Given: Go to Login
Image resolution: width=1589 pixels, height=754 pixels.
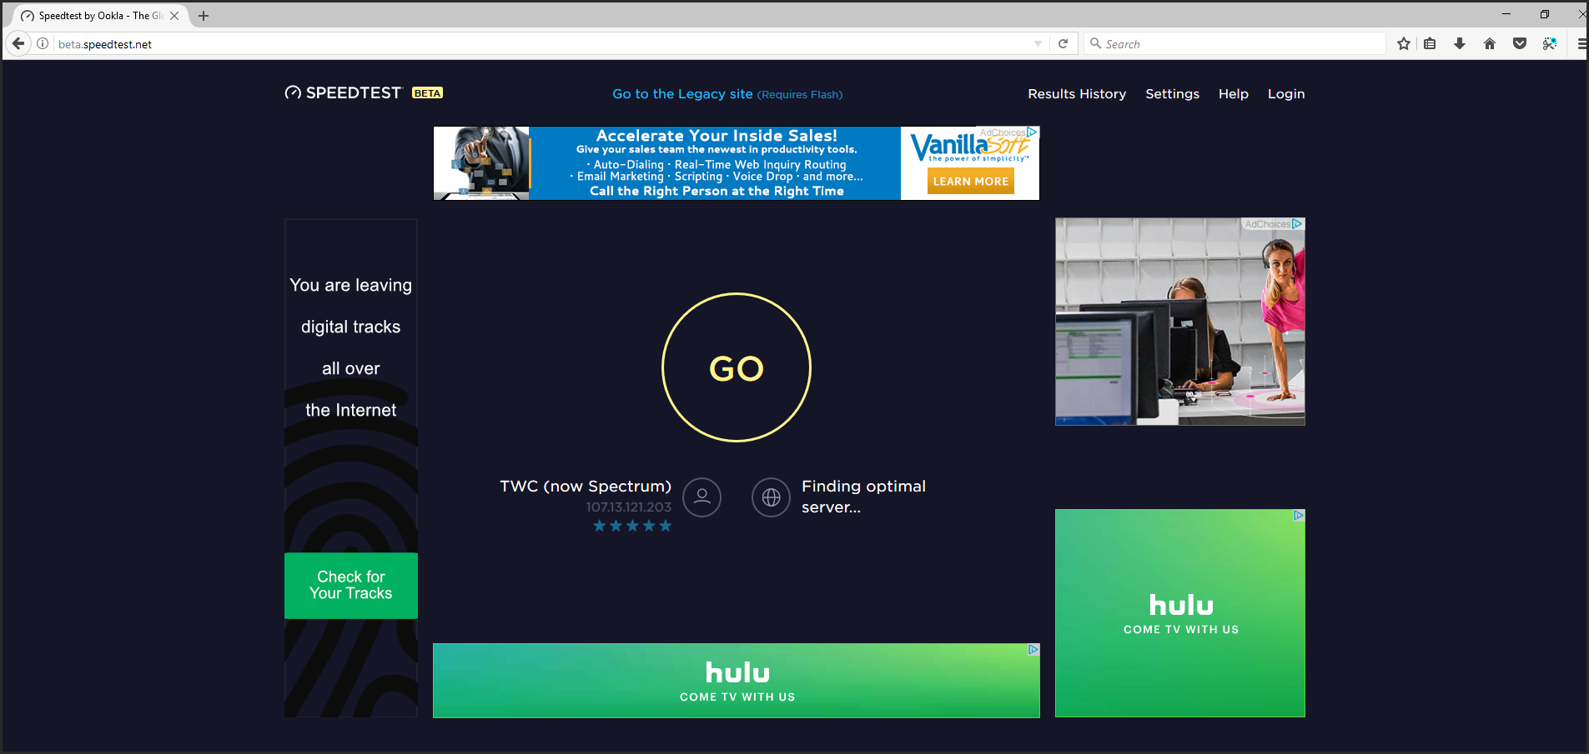Looking at the screenshot, I should 1285,94.
